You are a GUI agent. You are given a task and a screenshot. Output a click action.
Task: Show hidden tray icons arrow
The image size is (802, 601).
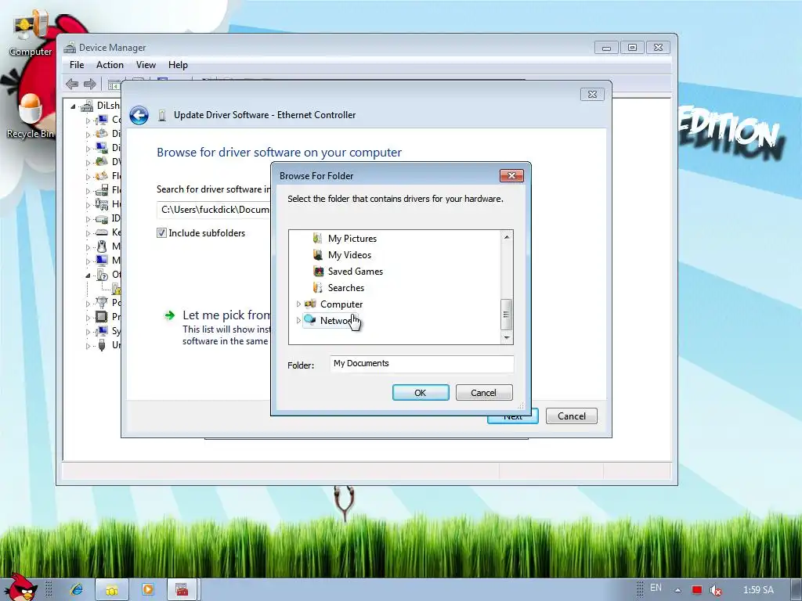[677, 590]
